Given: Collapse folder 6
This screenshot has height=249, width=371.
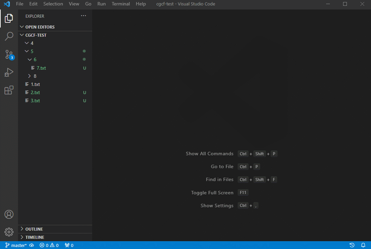Looking at the screenshot, I should click(x=55, y=59).
